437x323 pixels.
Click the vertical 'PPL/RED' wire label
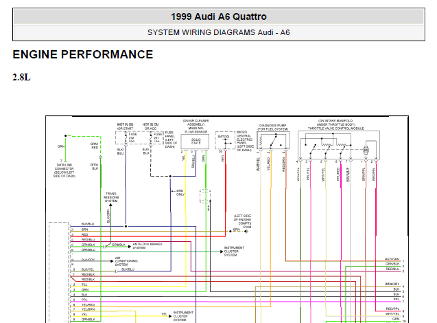[x=338, y=174]
